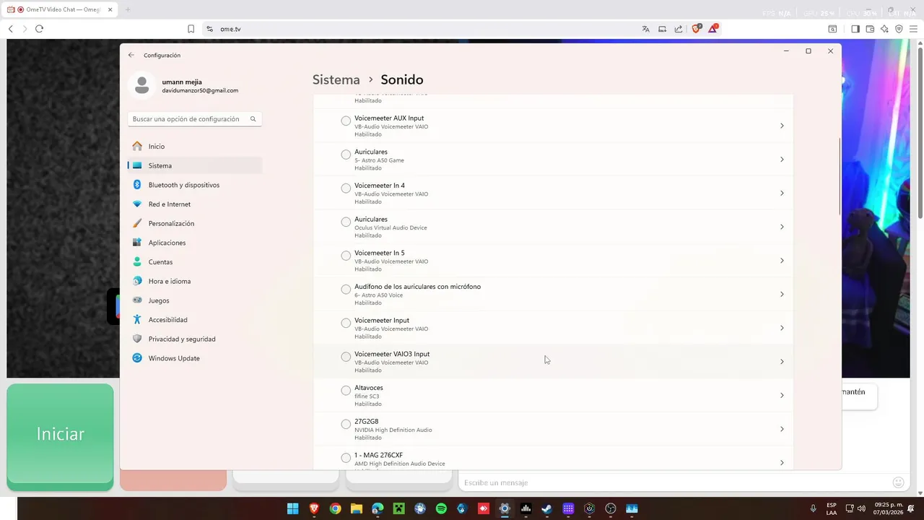Click the bookmark icon left of address bar

191,29
